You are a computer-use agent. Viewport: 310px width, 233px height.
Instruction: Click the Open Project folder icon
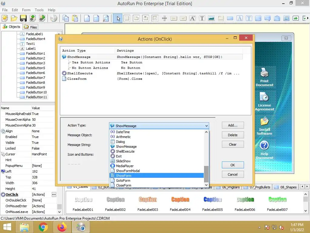14,18
